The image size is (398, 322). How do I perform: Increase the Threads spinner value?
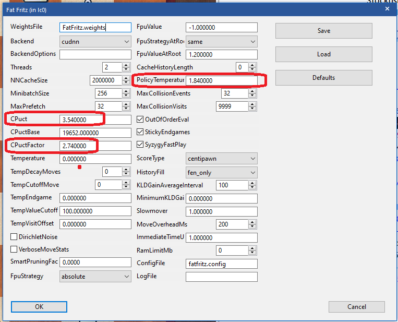[126, 65]
